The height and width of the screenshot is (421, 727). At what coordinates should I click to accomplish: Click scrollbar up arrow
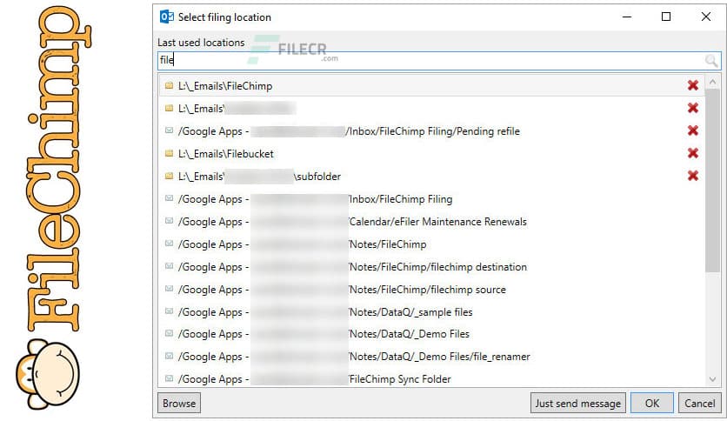coord(712,82)
